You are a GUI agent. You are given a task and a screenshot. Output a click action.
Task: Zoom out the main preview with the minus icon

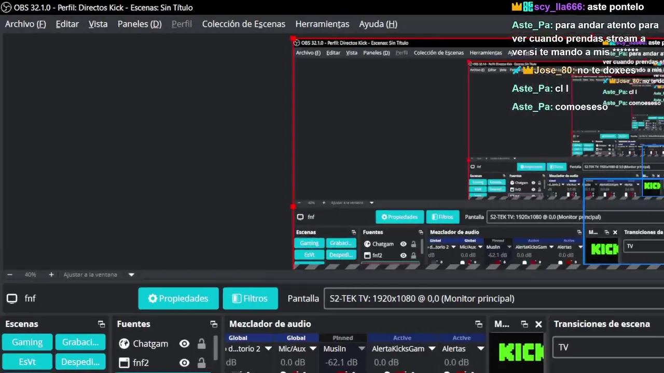(9, 275)
